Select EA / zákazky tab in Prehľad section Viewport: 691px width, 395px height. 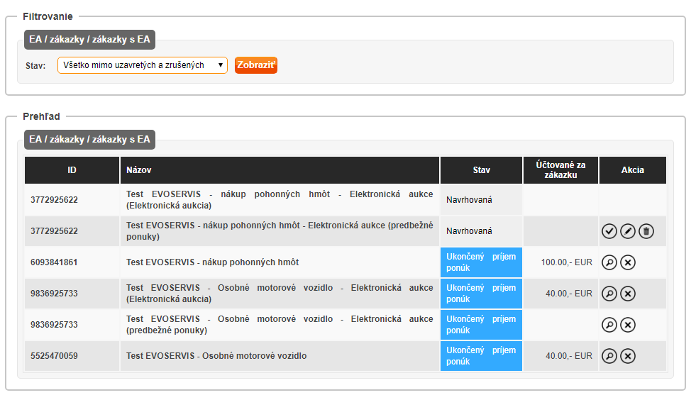[89, 140]
